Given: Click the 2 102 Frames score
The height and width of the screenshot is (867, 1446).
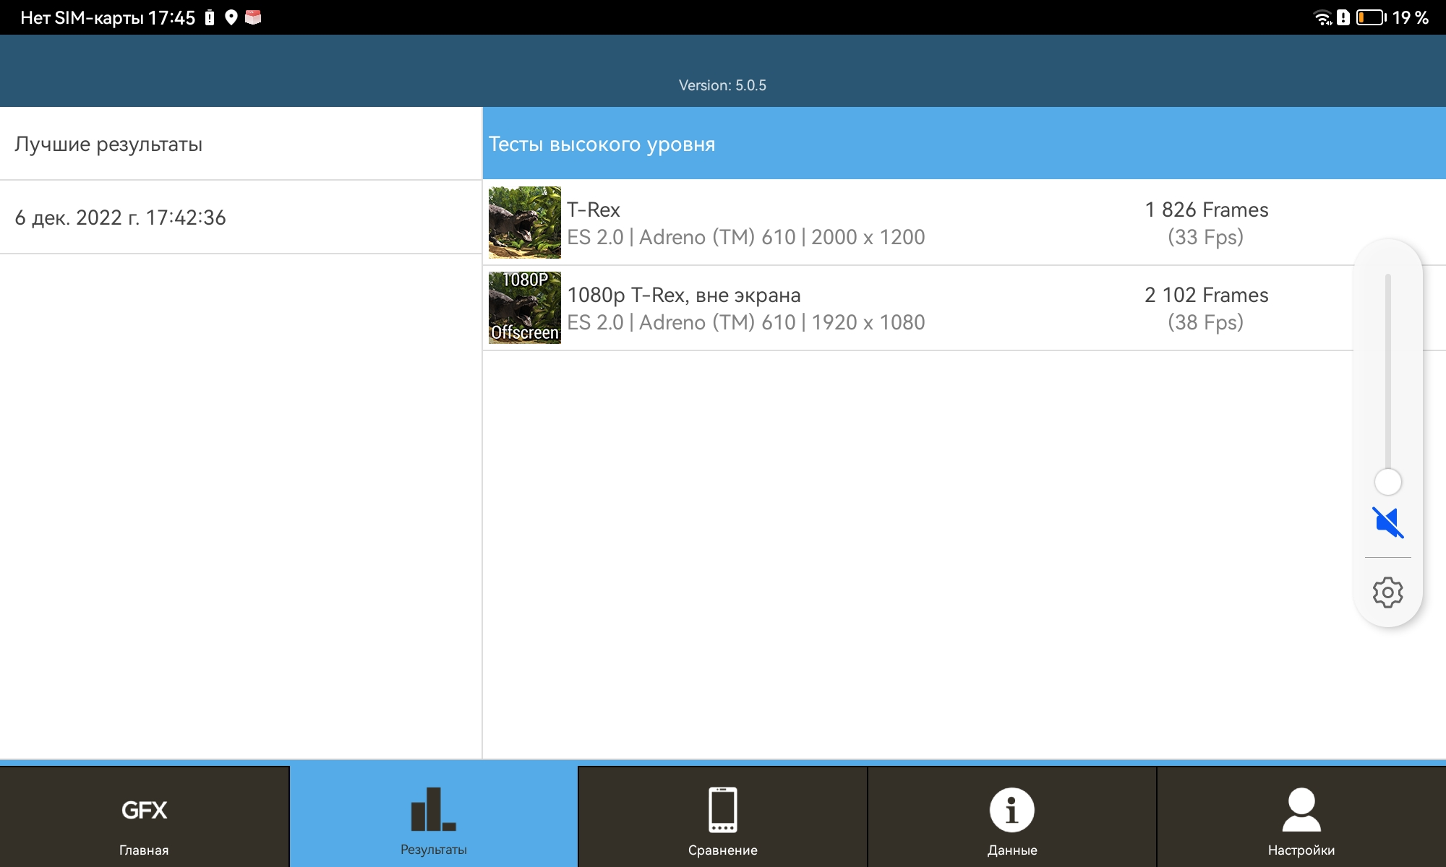Looking at the screenshot, I should pyautogui.click(x=1206, y=295).
